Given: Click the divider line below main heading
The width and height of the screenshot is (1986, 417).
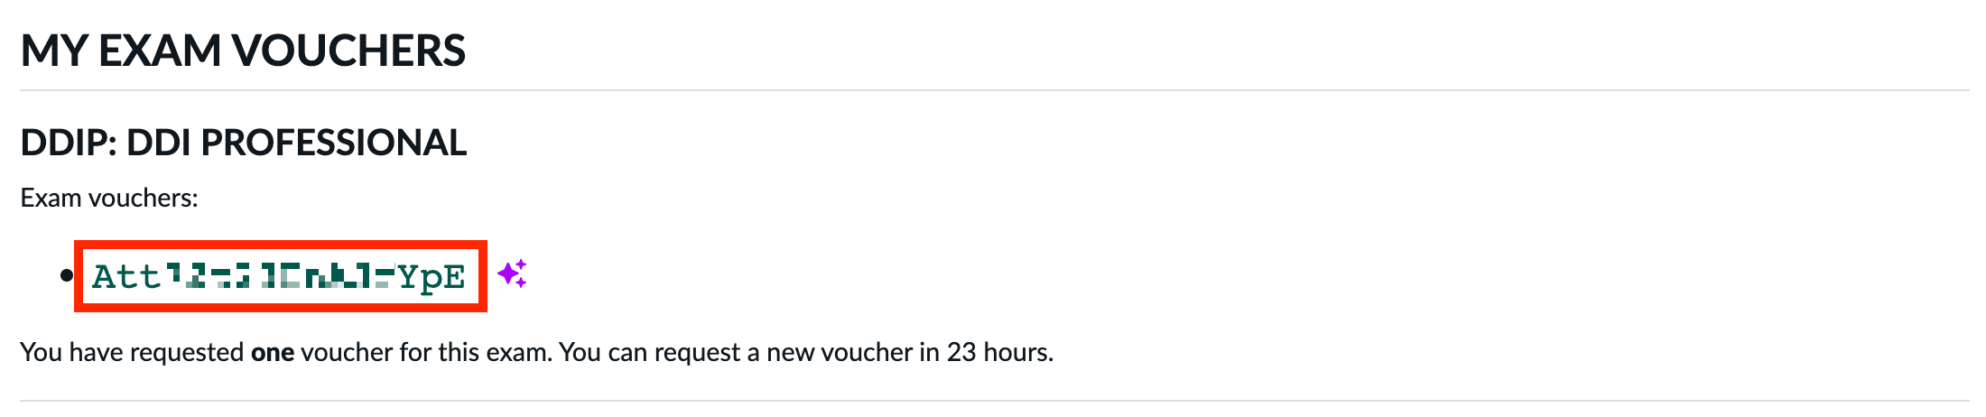Looking at the screenshot, I should tap(993, 90).
